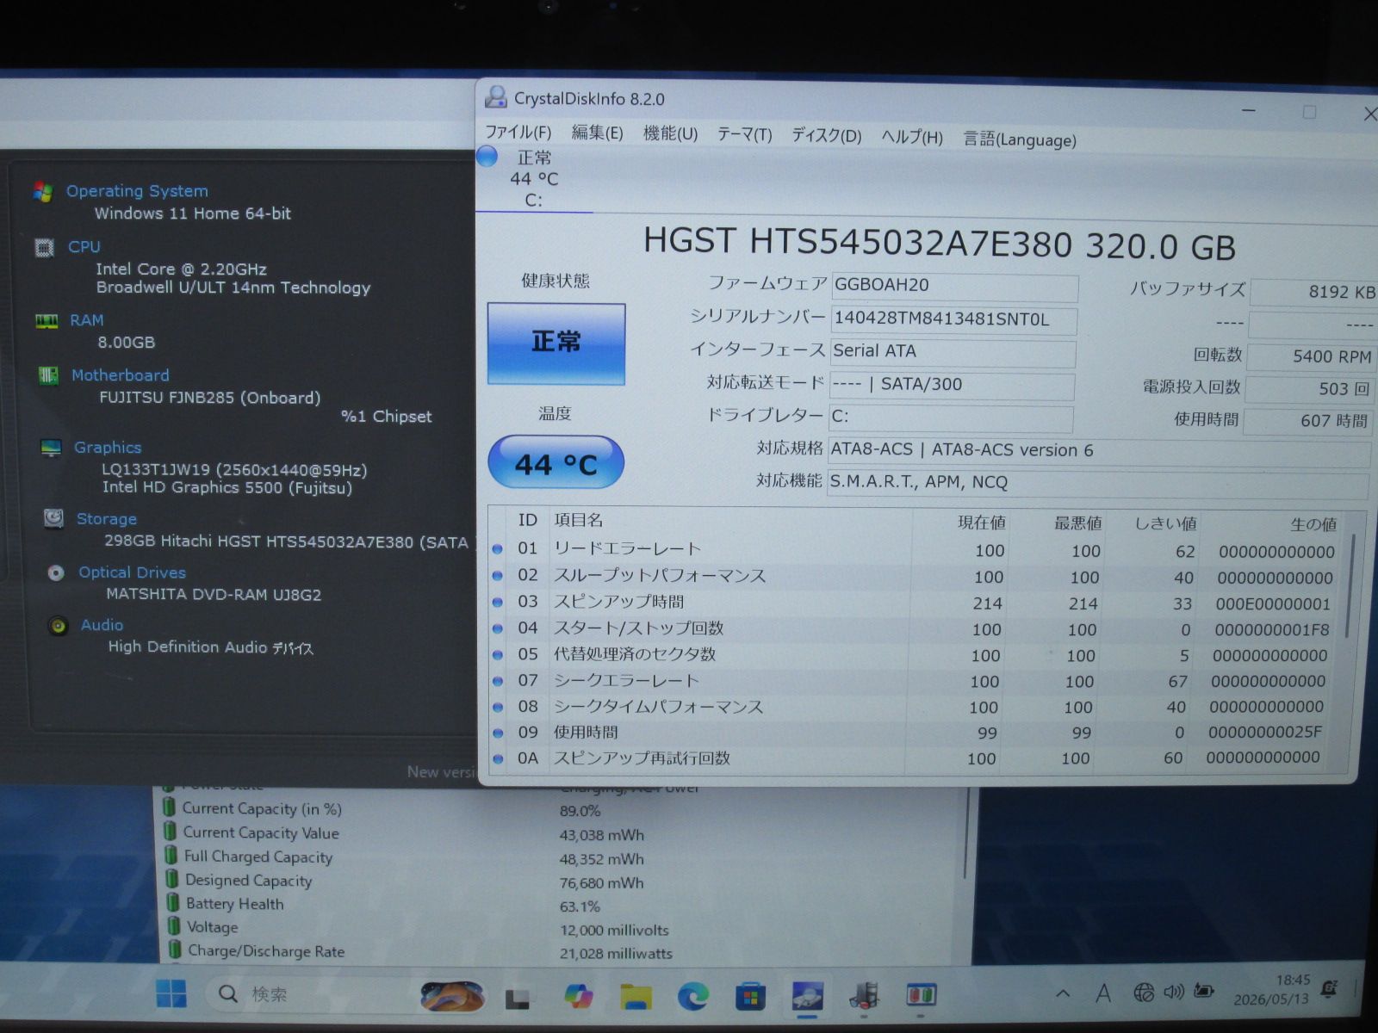1378x1033 pixels.
Task: Click the serial number field 140428TM8413481SNT0L
Action: (953, 319)
